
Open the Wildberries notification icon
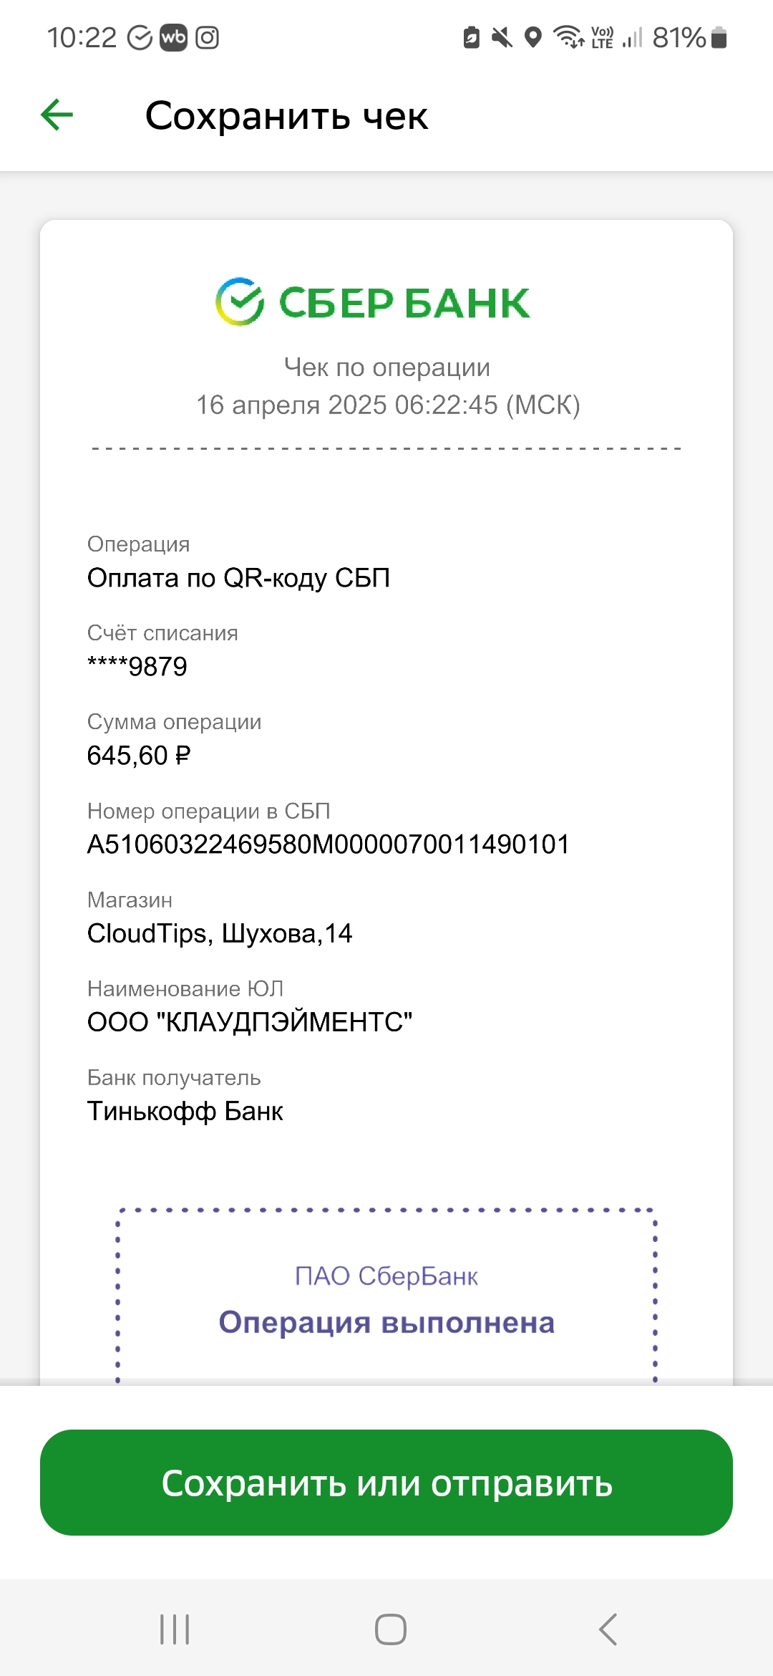(x=173, y=37)
